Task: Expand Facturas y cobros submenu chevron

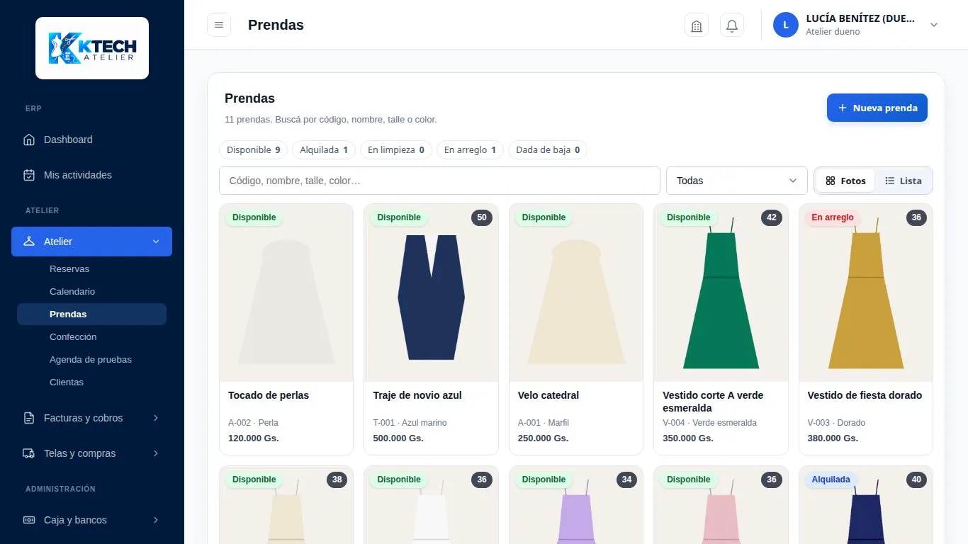Action: click(156, 418)
